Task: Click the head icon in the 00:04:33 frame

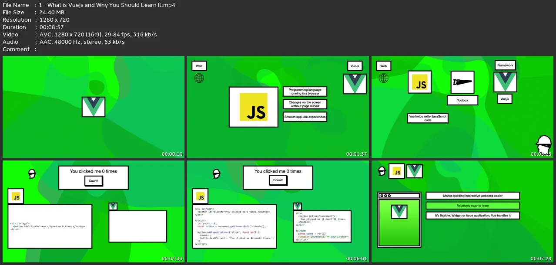Action: [x=31, y=174]
